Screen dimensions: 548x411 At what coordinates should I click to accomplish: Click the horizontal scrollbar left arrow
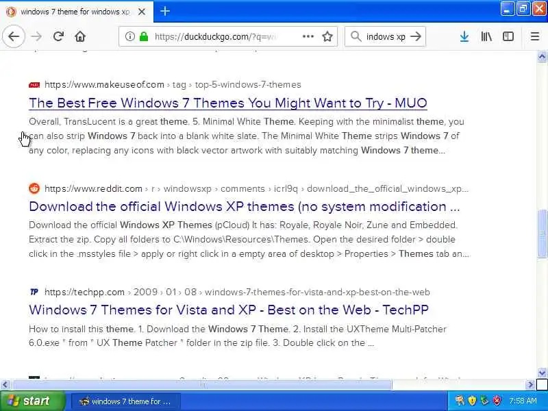[x=5, y=385]
